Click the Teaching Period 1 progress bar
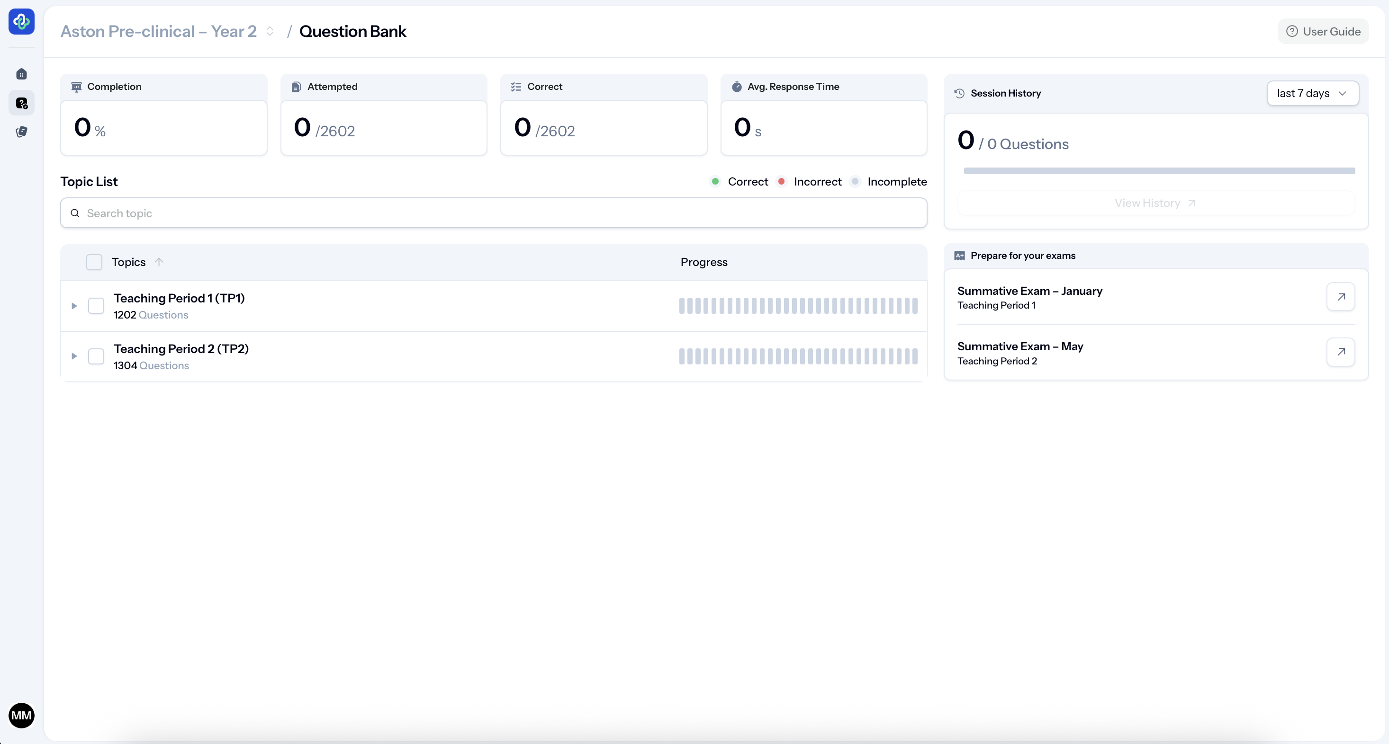The image size is (1389, 744). (x=798, y=305)
